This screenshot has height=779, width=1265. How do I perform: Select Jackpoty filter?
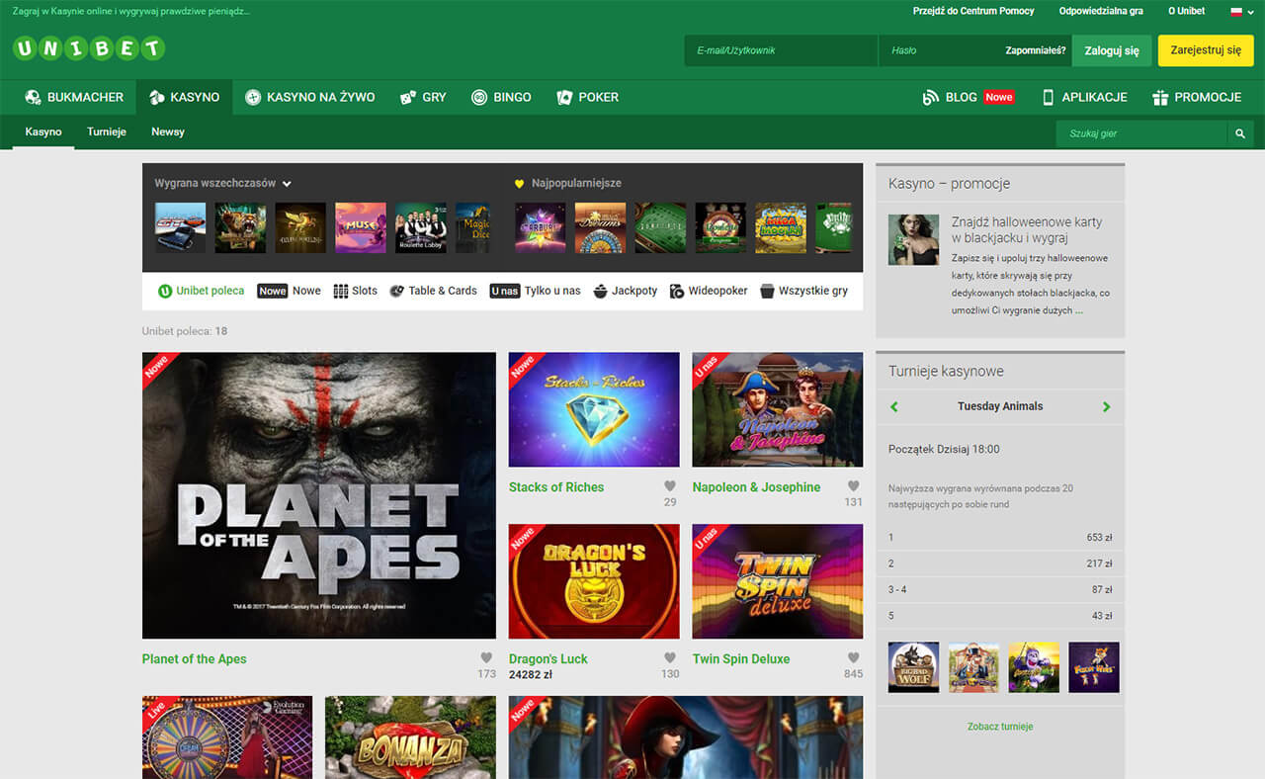(x=626, y=291)
